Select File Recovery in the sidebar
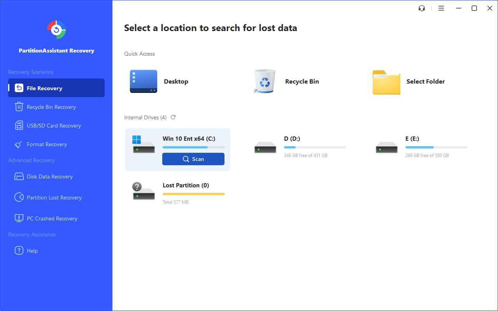The height and width of the screenshot is (311, 498). point(56,88)
